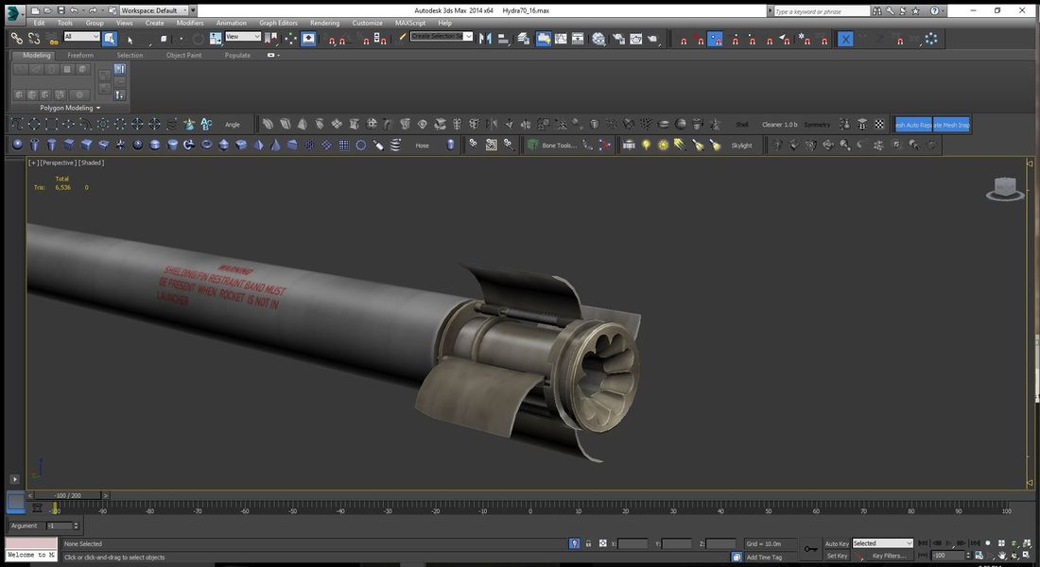
Task: Open the Rendering menu
Action: click(x=324, y=23)
